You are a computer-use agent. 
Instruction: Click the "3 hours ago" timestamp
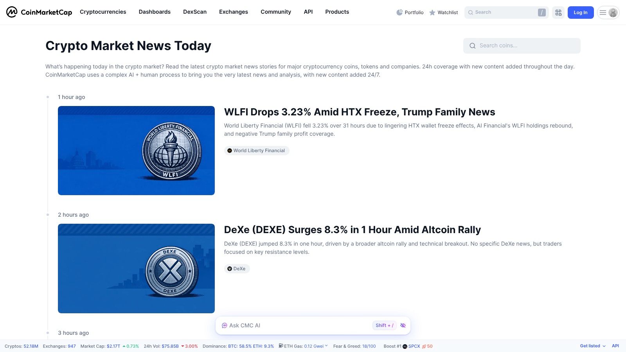[74, 333]
